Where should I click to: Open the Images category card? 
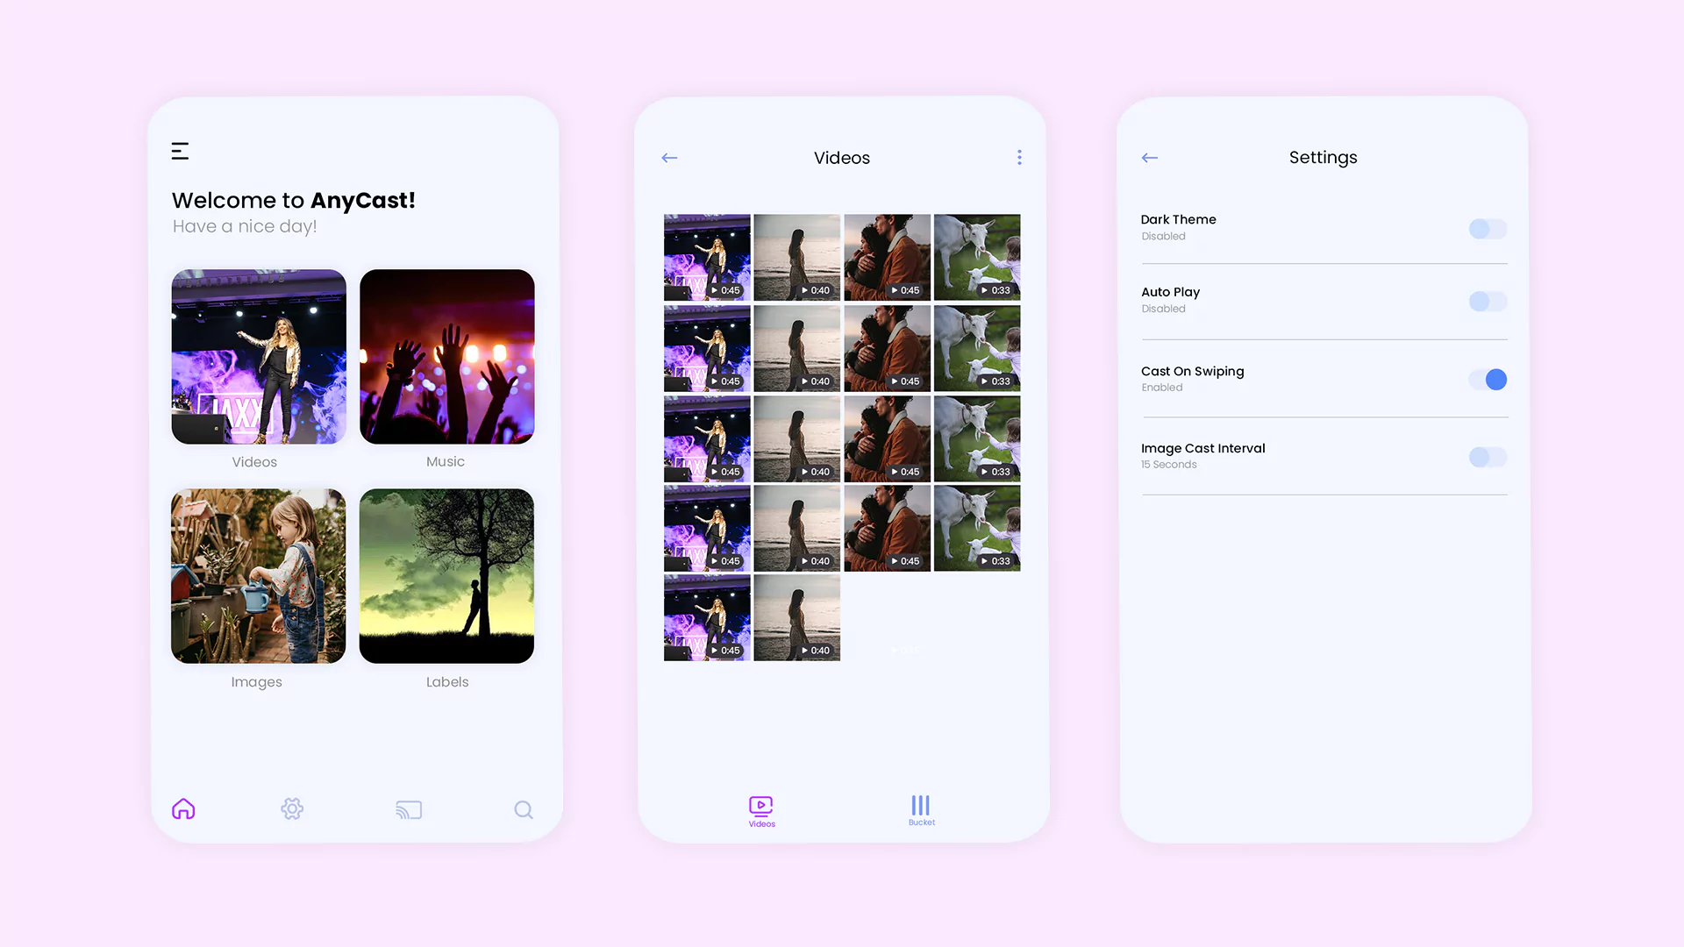point(259,575)
